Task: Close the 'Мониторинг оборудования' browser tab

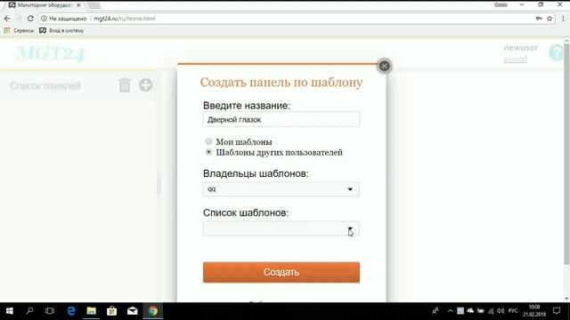Action: pos(78,5)
